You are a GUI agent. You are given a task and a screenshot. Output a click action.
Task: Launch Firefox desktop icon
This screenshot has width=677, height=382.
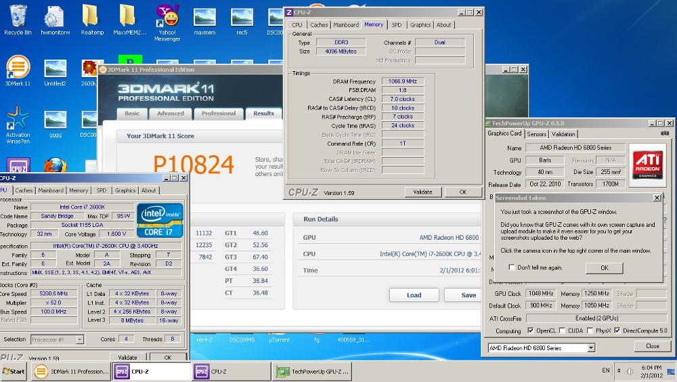click(x=56, y=165)
